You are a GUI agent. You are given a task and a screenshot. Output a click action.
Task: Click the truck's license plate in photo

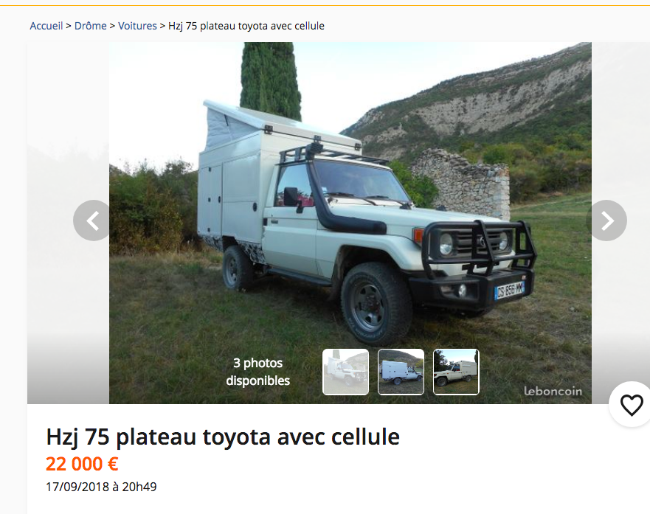click(x=510, y=290)
